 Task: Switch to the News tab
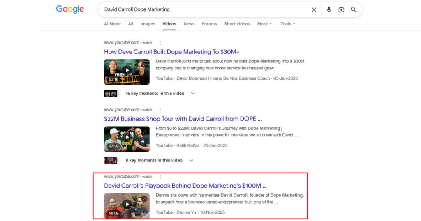[189, 24]
